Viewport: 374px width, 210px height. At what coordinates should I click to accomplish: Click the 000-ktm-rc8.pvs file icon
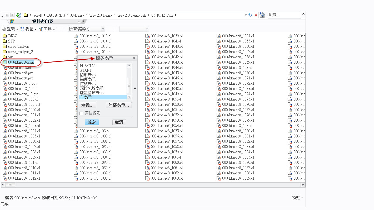(x=4, y=73)
